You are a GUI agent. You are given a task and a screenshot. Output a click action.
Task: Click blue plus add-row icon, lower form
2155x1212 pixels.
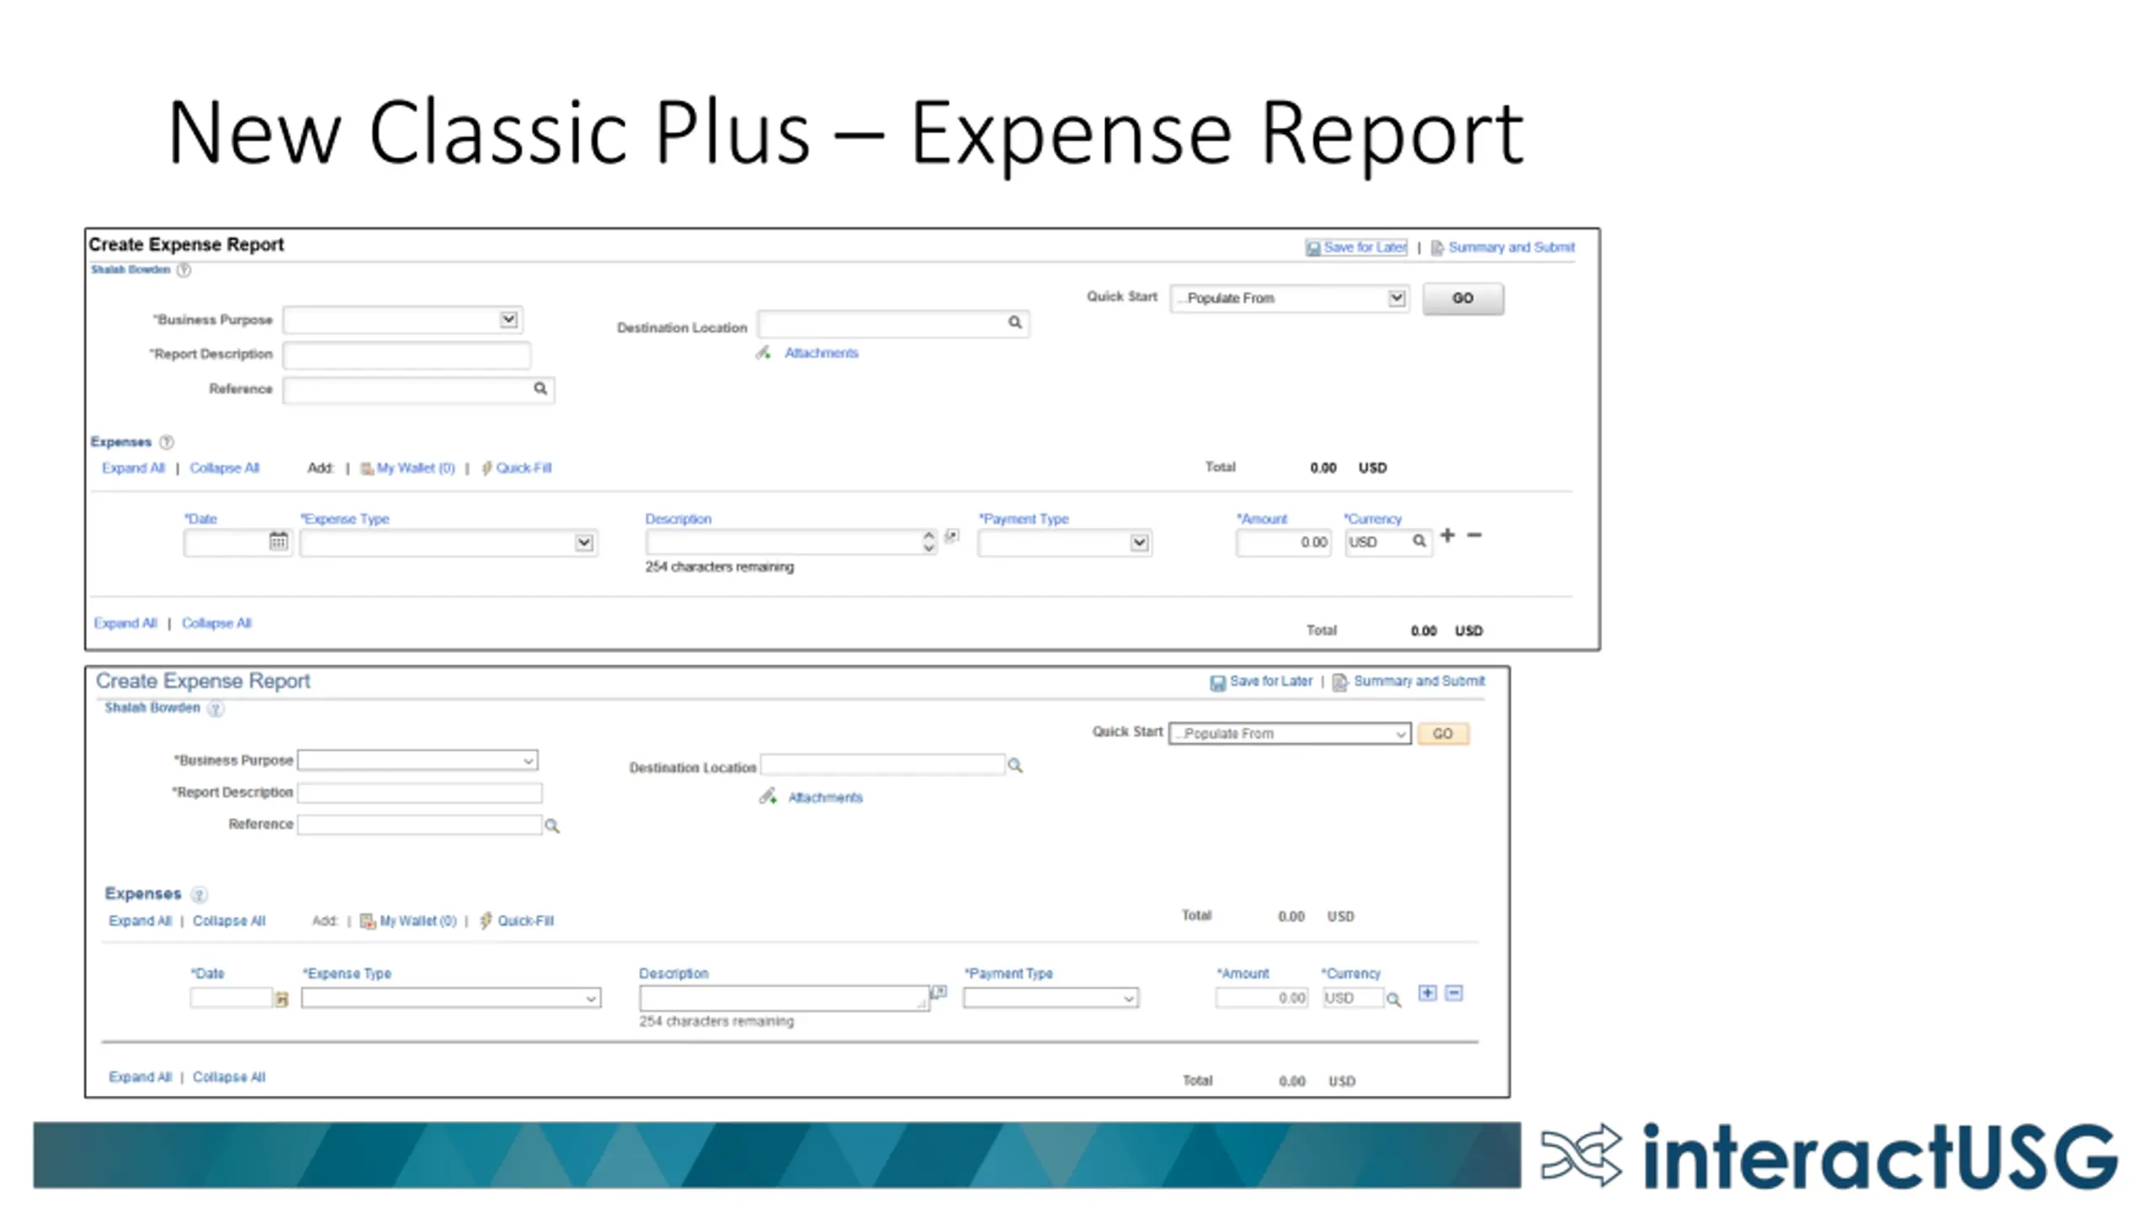1429,994
